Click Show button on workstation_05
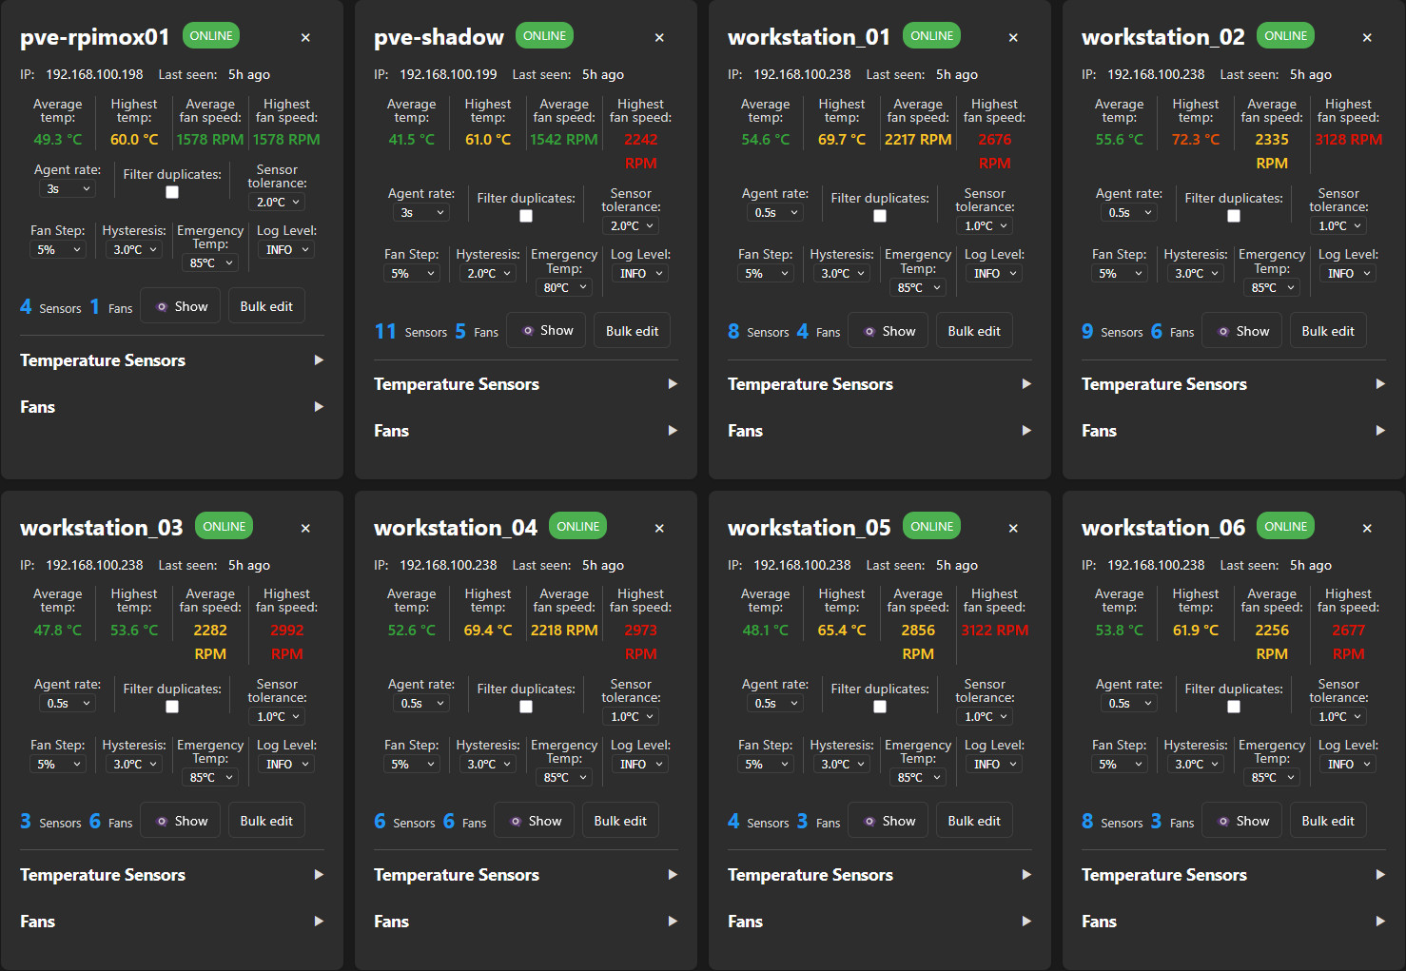 [x=888, y=821]
